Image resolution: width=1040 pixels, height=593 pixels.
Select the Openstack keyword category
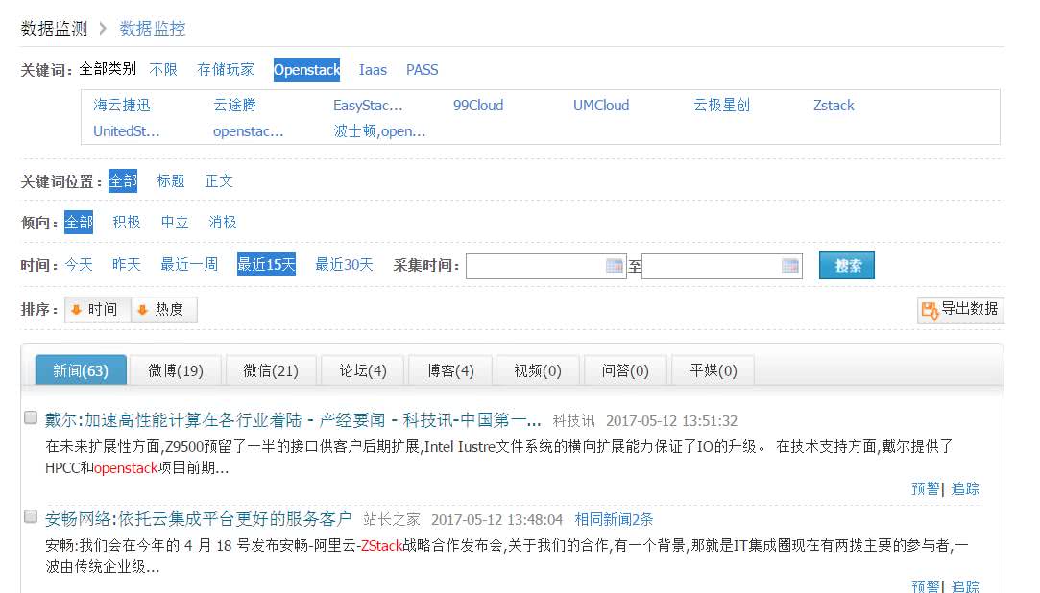[x=306, y=70]
